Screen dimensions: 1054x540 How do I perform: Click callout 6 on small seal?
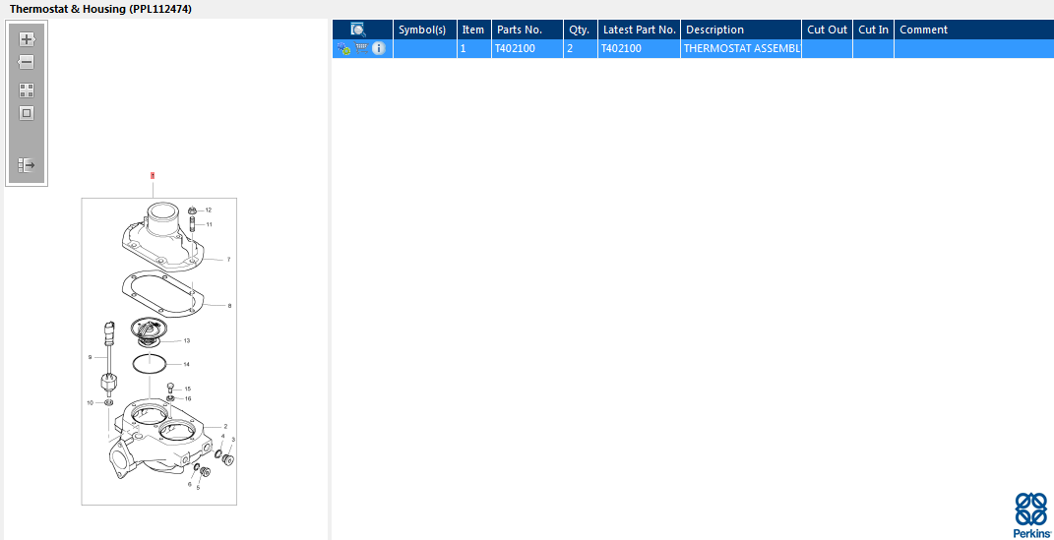pos(190,484)
